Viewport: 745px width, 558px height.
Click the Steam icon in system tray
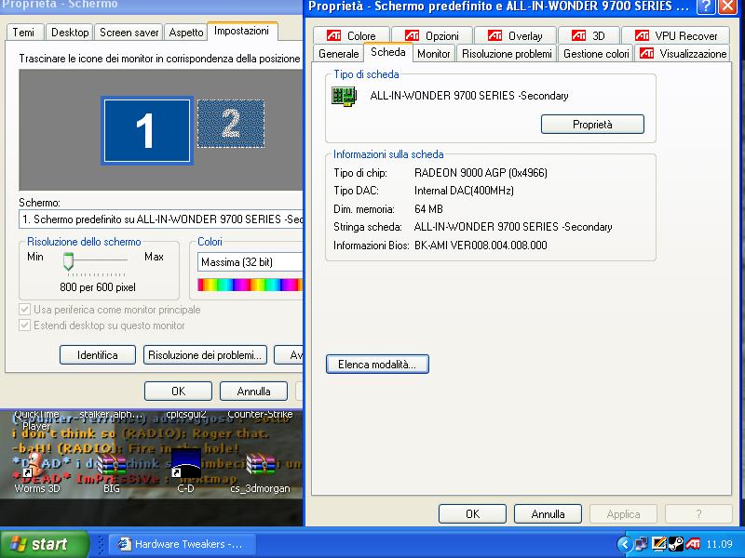pos(676,544)
